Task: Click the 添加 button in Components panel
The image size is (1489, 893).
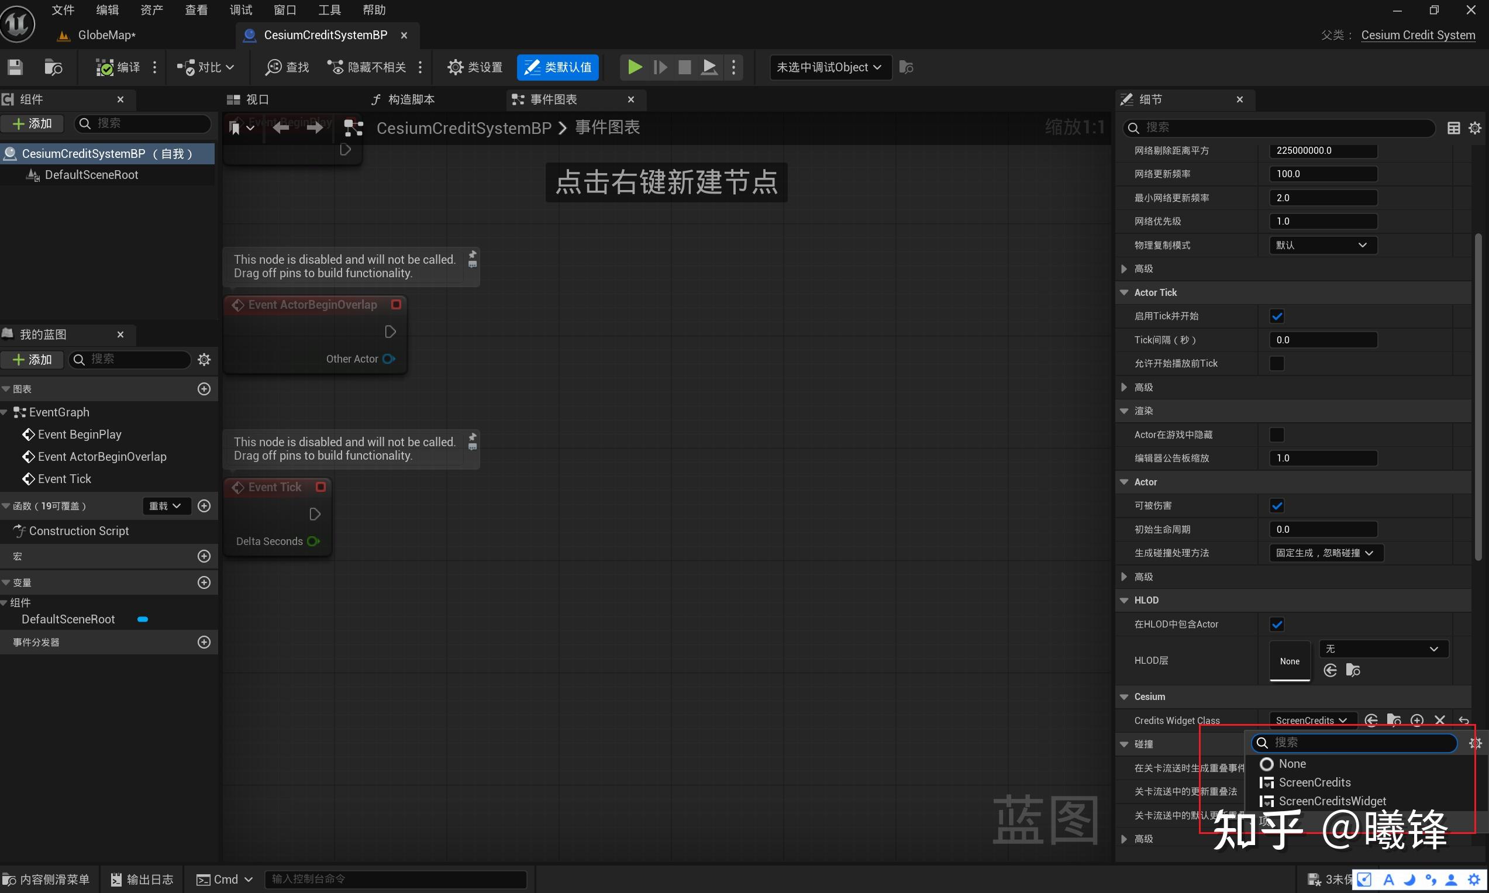Action: point(33,123)
